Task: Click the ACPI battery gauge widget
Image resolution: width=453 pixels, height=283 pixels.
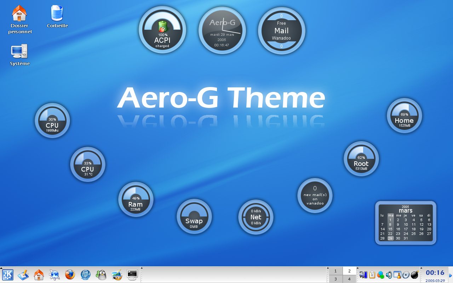Action: pyautogui.click(x=162, y=30)
